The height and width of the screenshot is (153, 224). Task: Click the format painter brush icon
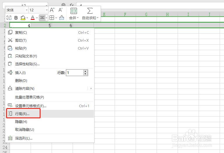[62, 18]
